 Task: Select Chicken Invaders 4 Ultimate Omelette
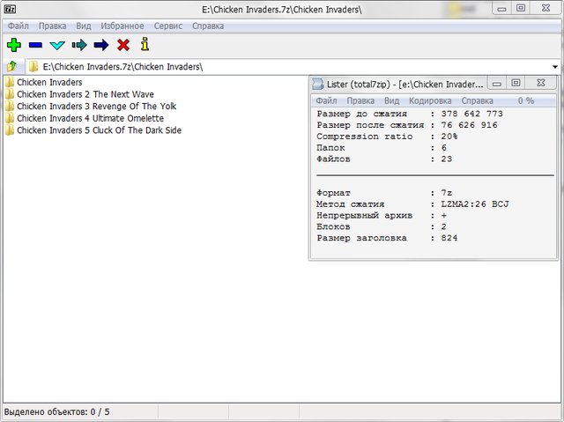[x=85, y=118]
